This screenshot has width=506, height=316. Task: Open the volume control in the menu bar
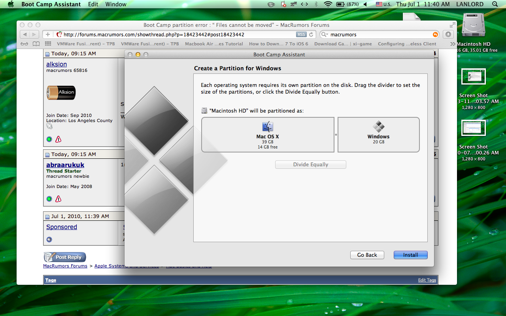coord(365,4)
